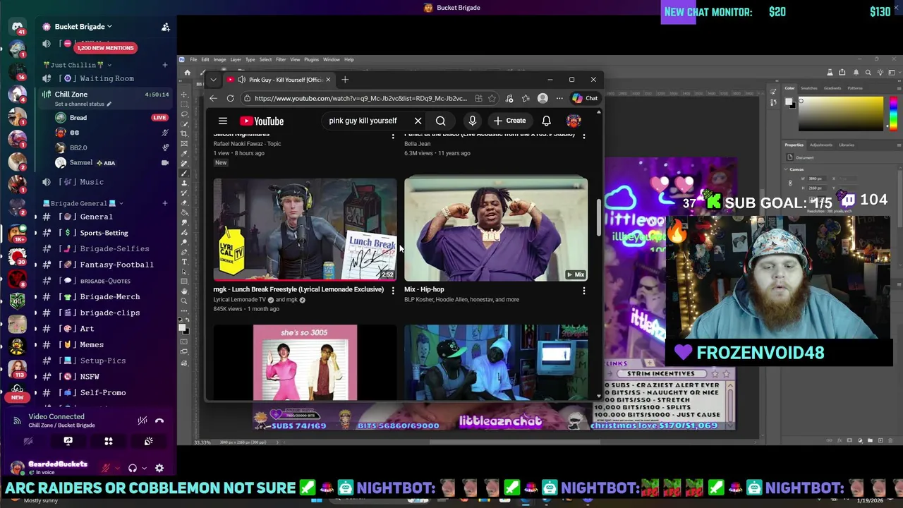Collapse the Brigade General category
This screenshot has width=903, height=508.
(83, 203)
